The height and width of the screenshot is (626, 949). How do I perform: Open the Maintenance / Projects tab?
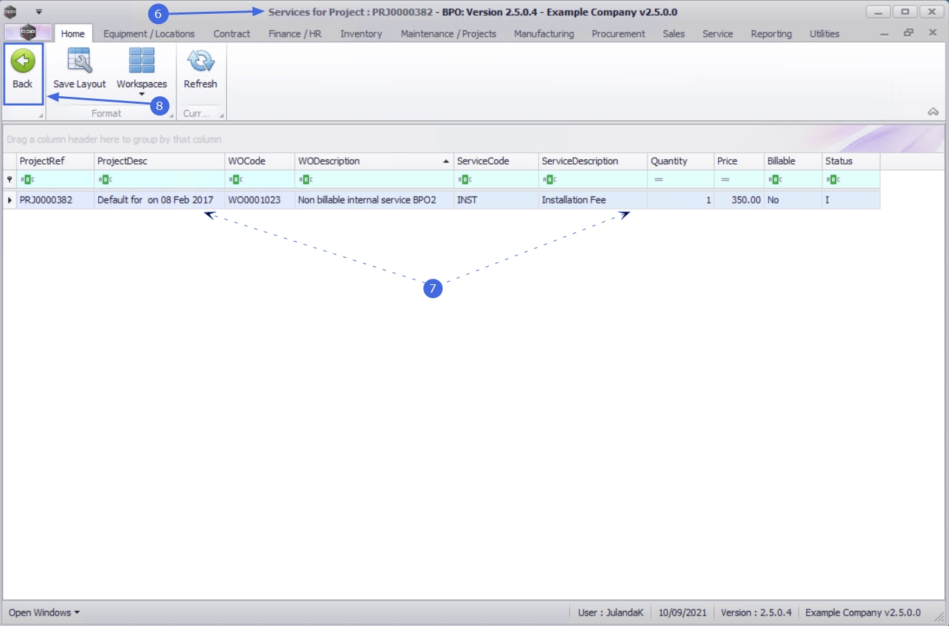448,33
